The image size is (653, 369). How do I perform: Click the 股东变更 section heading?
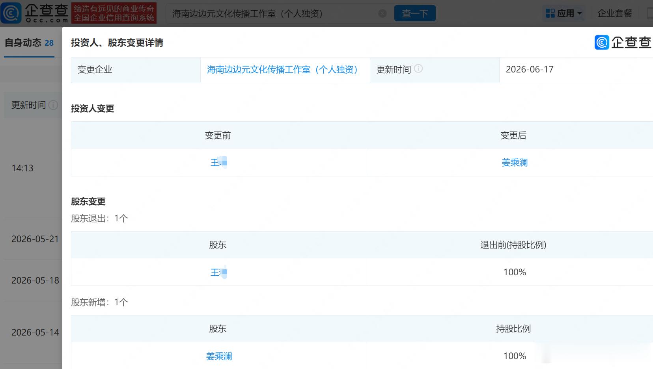tap(88, 202)
